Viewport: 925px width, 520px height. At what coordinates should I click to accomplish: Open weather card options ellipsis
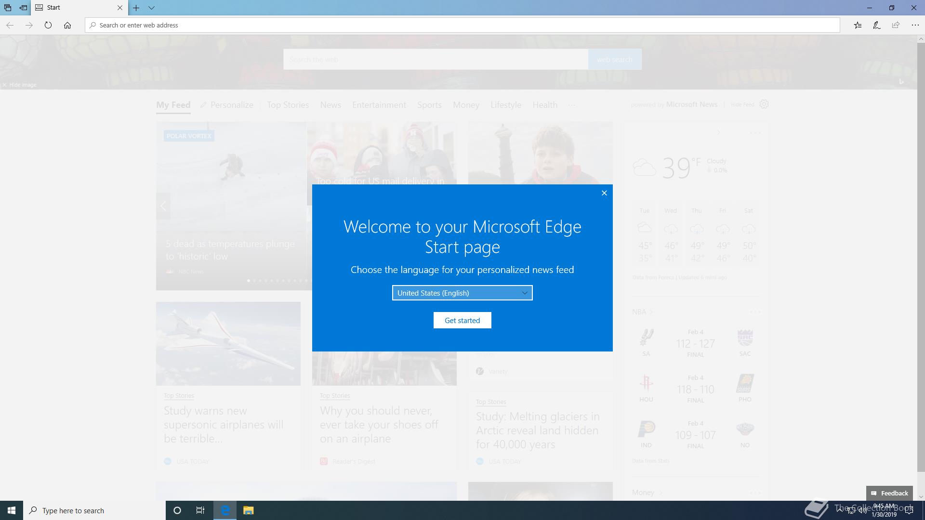click(755, 133)
